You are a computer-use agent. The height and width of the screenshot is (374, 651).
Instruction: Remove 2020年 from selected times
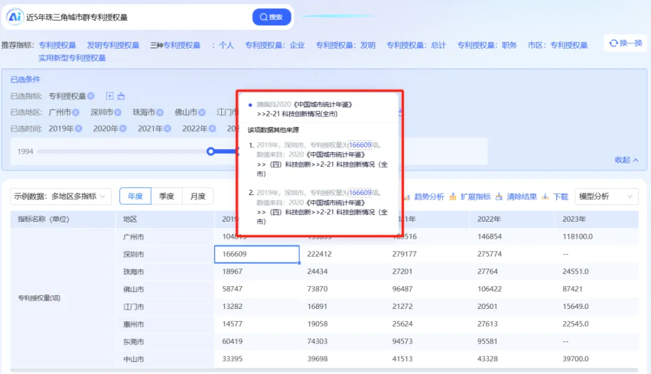tap(123, 129)
